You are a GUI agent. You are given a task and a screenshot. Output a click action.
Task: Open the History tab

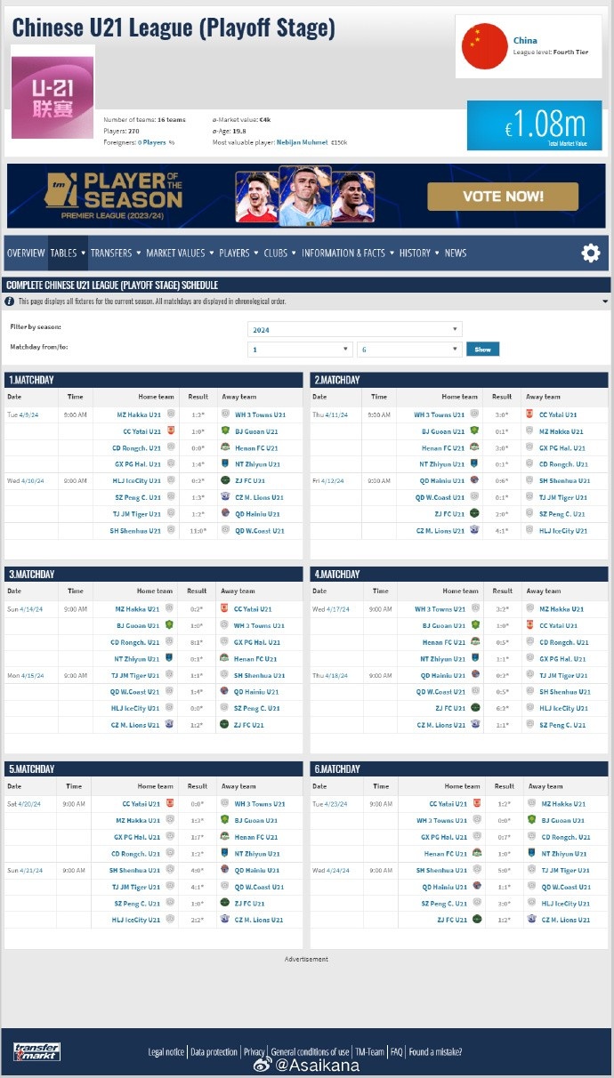415,253
